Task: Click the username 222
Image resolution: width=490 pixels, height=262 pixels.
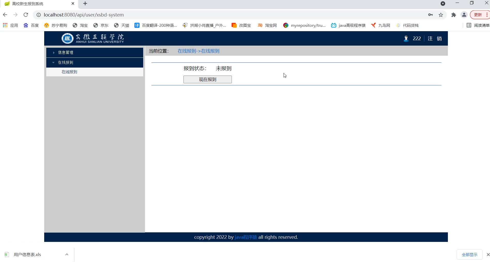Action: [x=417, y=39]
